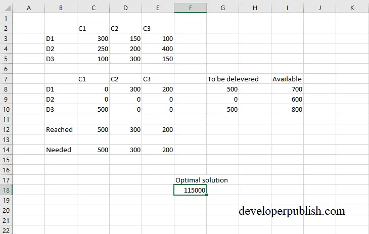Click the 'C1' label in row 2
This screenshot has height=234, width=369.
(82, 28)
